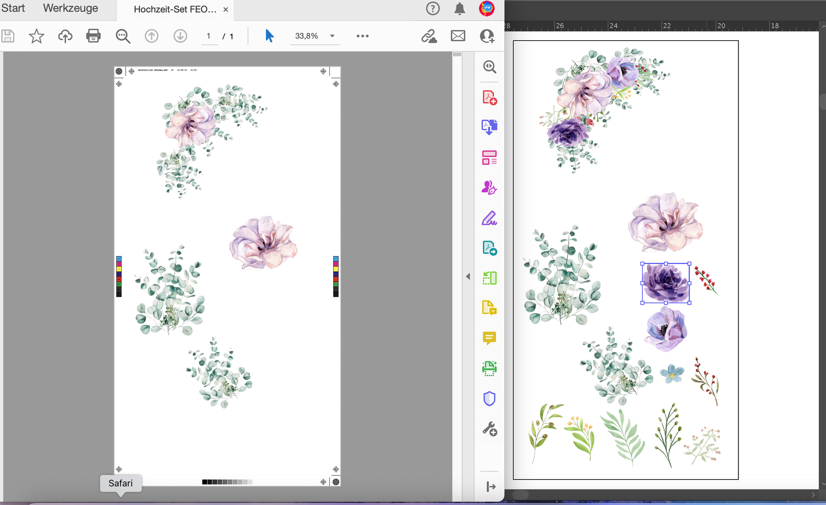
Task: Expand the zoom level dropdown
Action: [x=332, y=36]
